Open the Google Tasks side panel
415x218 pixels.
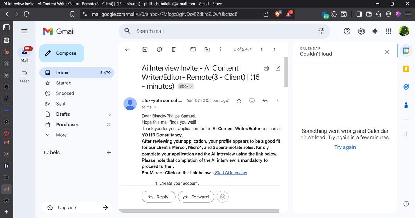pos(406,87)
